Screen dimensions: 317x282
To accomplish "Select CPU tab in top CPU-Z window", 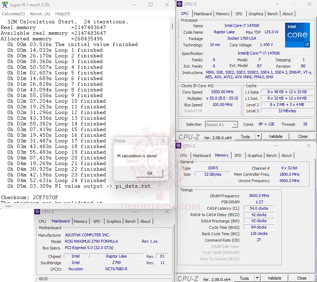I will click(x=184, y=13).
